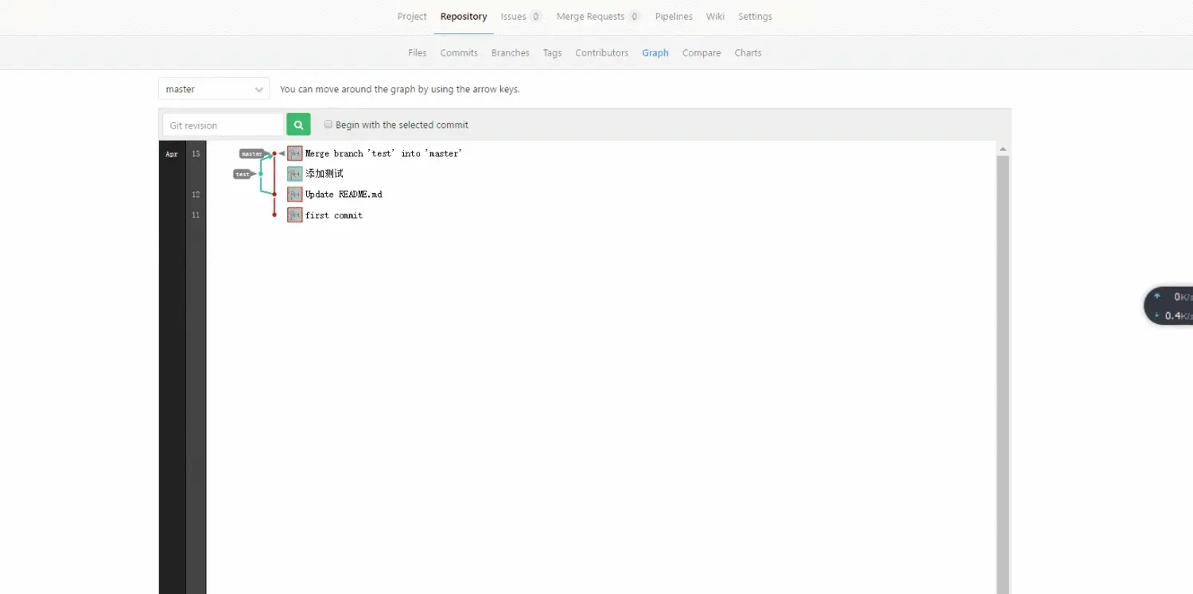Click the graph vertical scrollbar thumb
Image resolution: width=1193 pixels, height=594 pixels.
click(x=1003, y=373)
